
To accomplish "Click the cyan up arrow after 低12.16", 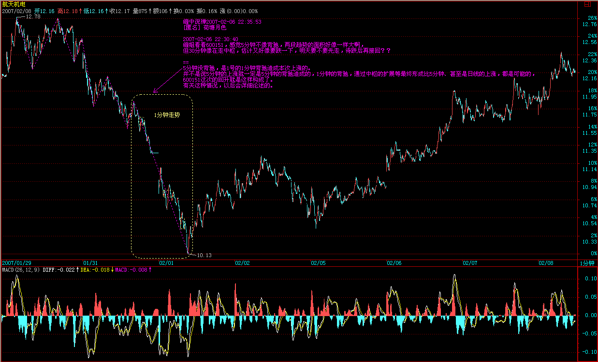I will pyautogui.click(x=106, y=11).
